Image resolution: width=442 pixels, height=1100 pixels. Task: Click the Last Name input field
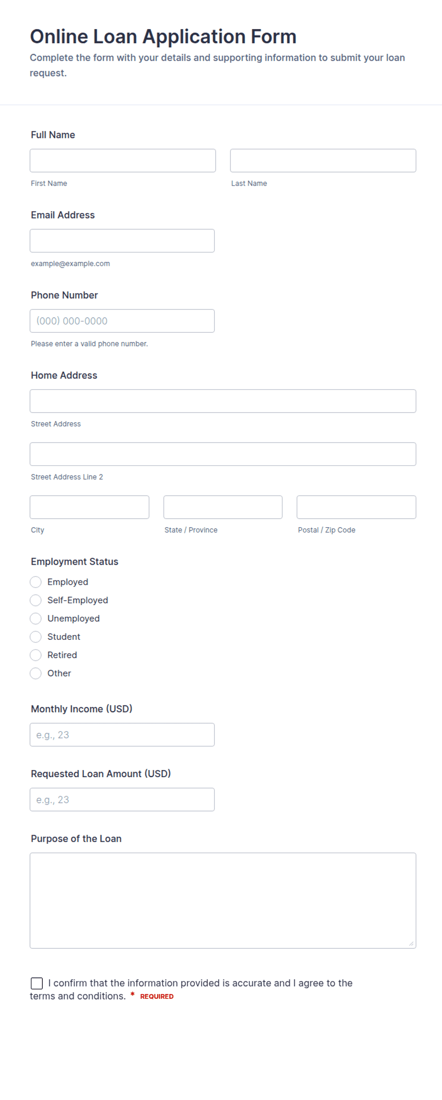(x=323, y=161)
